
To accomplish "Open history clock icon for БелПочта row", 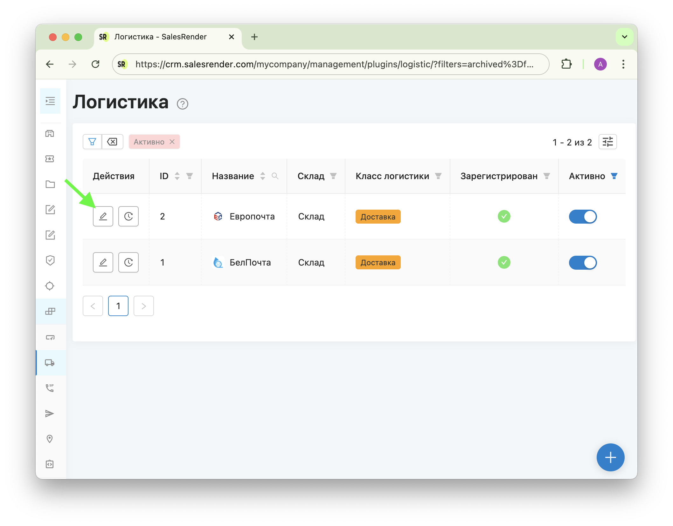I will 128,262.
